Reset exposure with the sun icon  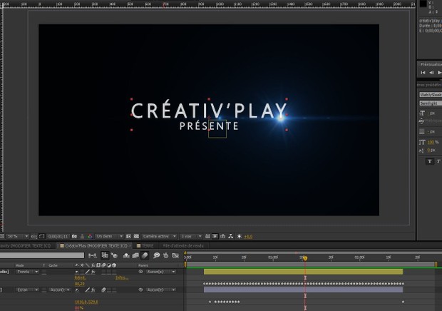[x=239, y=236]
